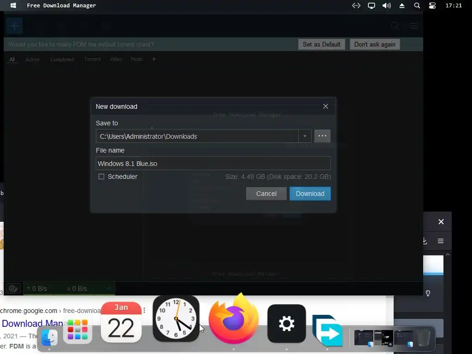
Task: Launch Firefox from the dock
Action: point(234,319)
